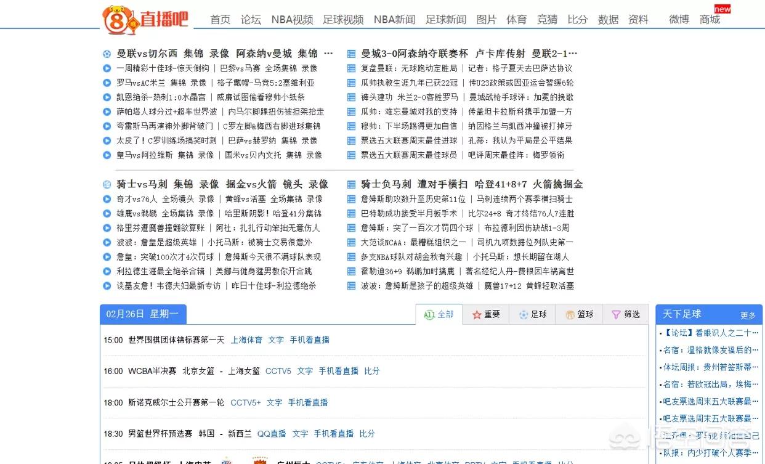Open 阿森纳v曼城 集锦 headline
765x464 pixels.
point(277,54)
